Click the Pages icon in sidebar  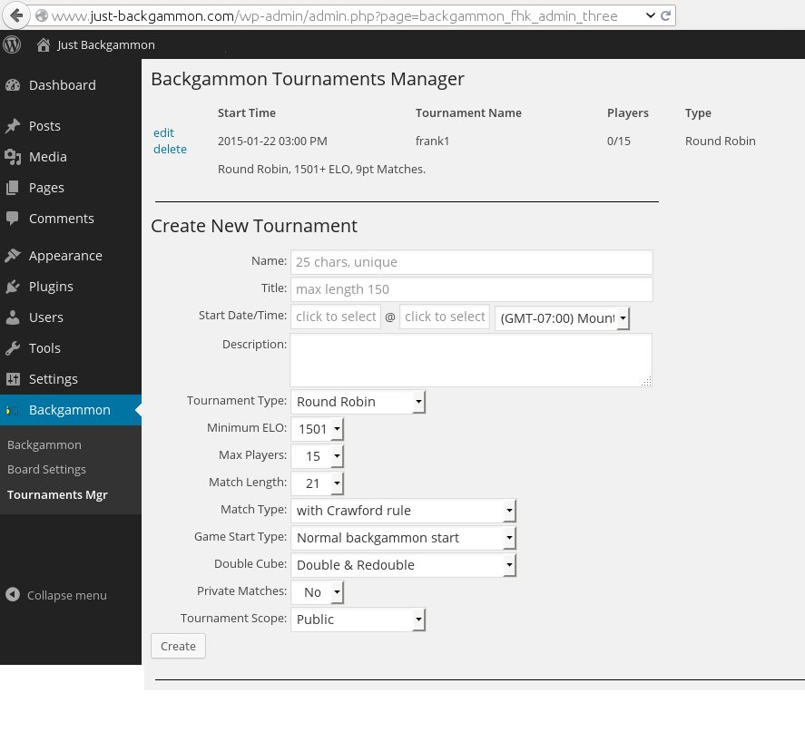tap(13, 188)
